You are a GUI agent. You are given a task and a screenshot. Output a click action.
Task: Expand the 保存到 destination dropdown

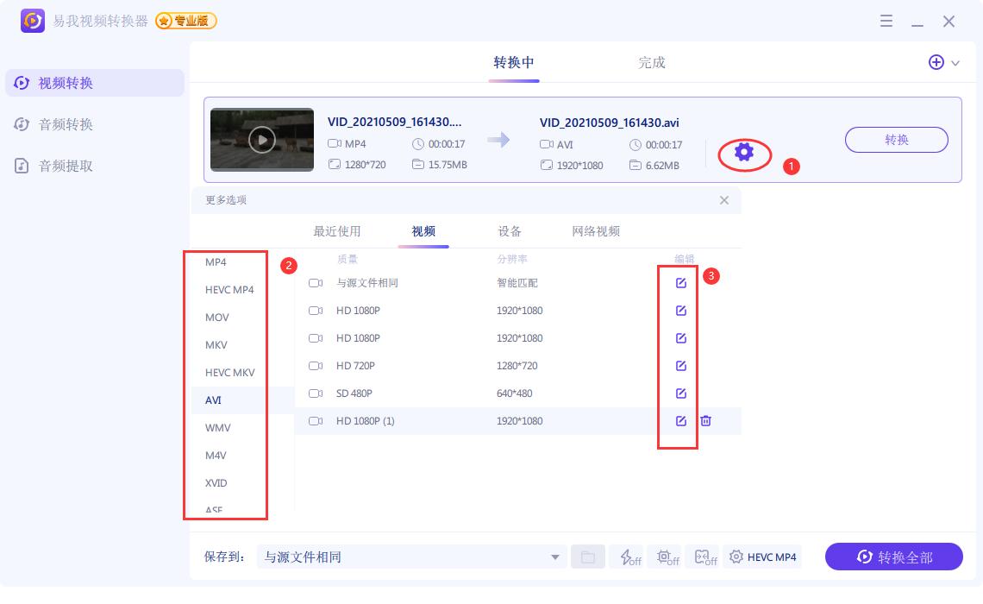point(554,557)
